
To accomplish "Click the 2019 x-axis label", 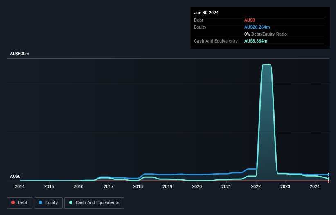I will pyautogui.click(x=167, y=186).
